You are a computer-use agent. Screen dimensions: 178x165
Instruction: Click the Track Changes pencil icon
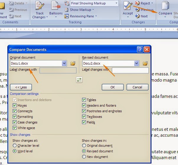tap(40, 5)
